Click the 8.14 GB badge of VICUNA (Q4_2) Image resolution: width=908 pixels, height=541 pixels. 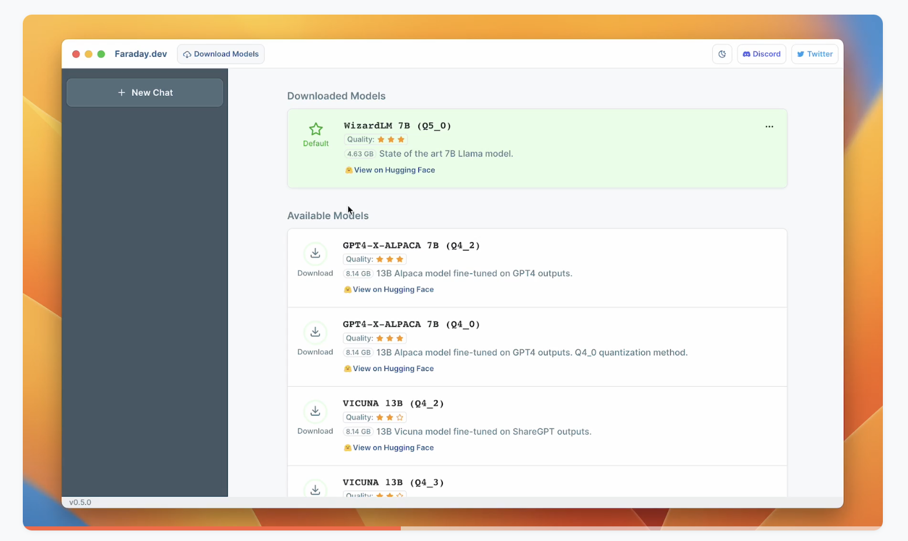(x=358, y=432)
